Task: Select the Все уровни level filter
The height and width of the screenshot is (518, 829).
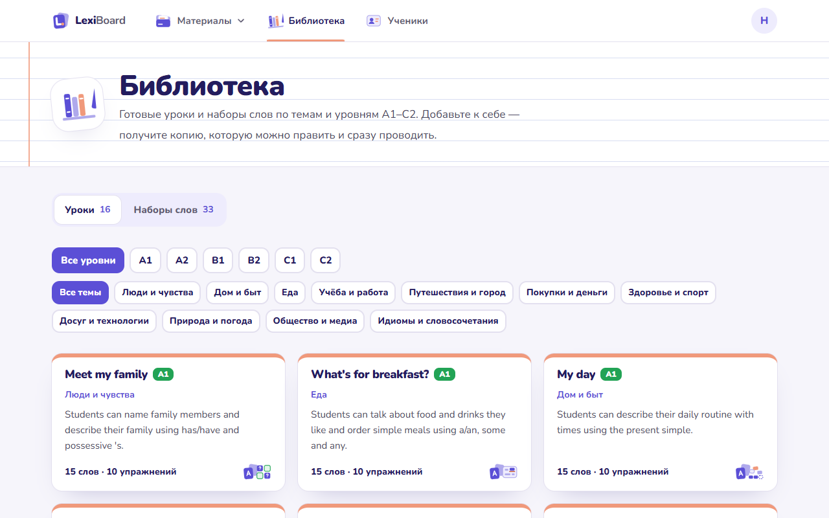Action: pyautogui.click(x=88, y=260)
